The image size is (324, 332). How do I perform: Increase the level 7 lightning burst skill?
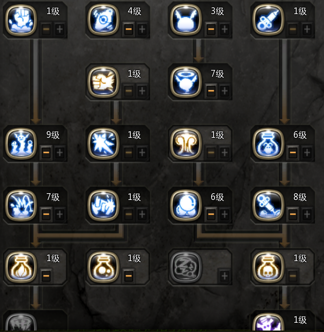click(x=60, y=214)
